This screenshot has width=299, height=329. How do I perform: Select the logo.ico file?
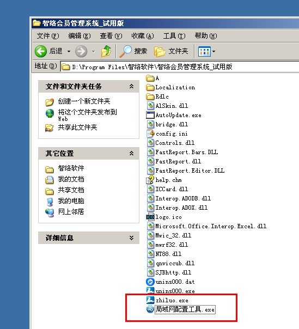164,217
